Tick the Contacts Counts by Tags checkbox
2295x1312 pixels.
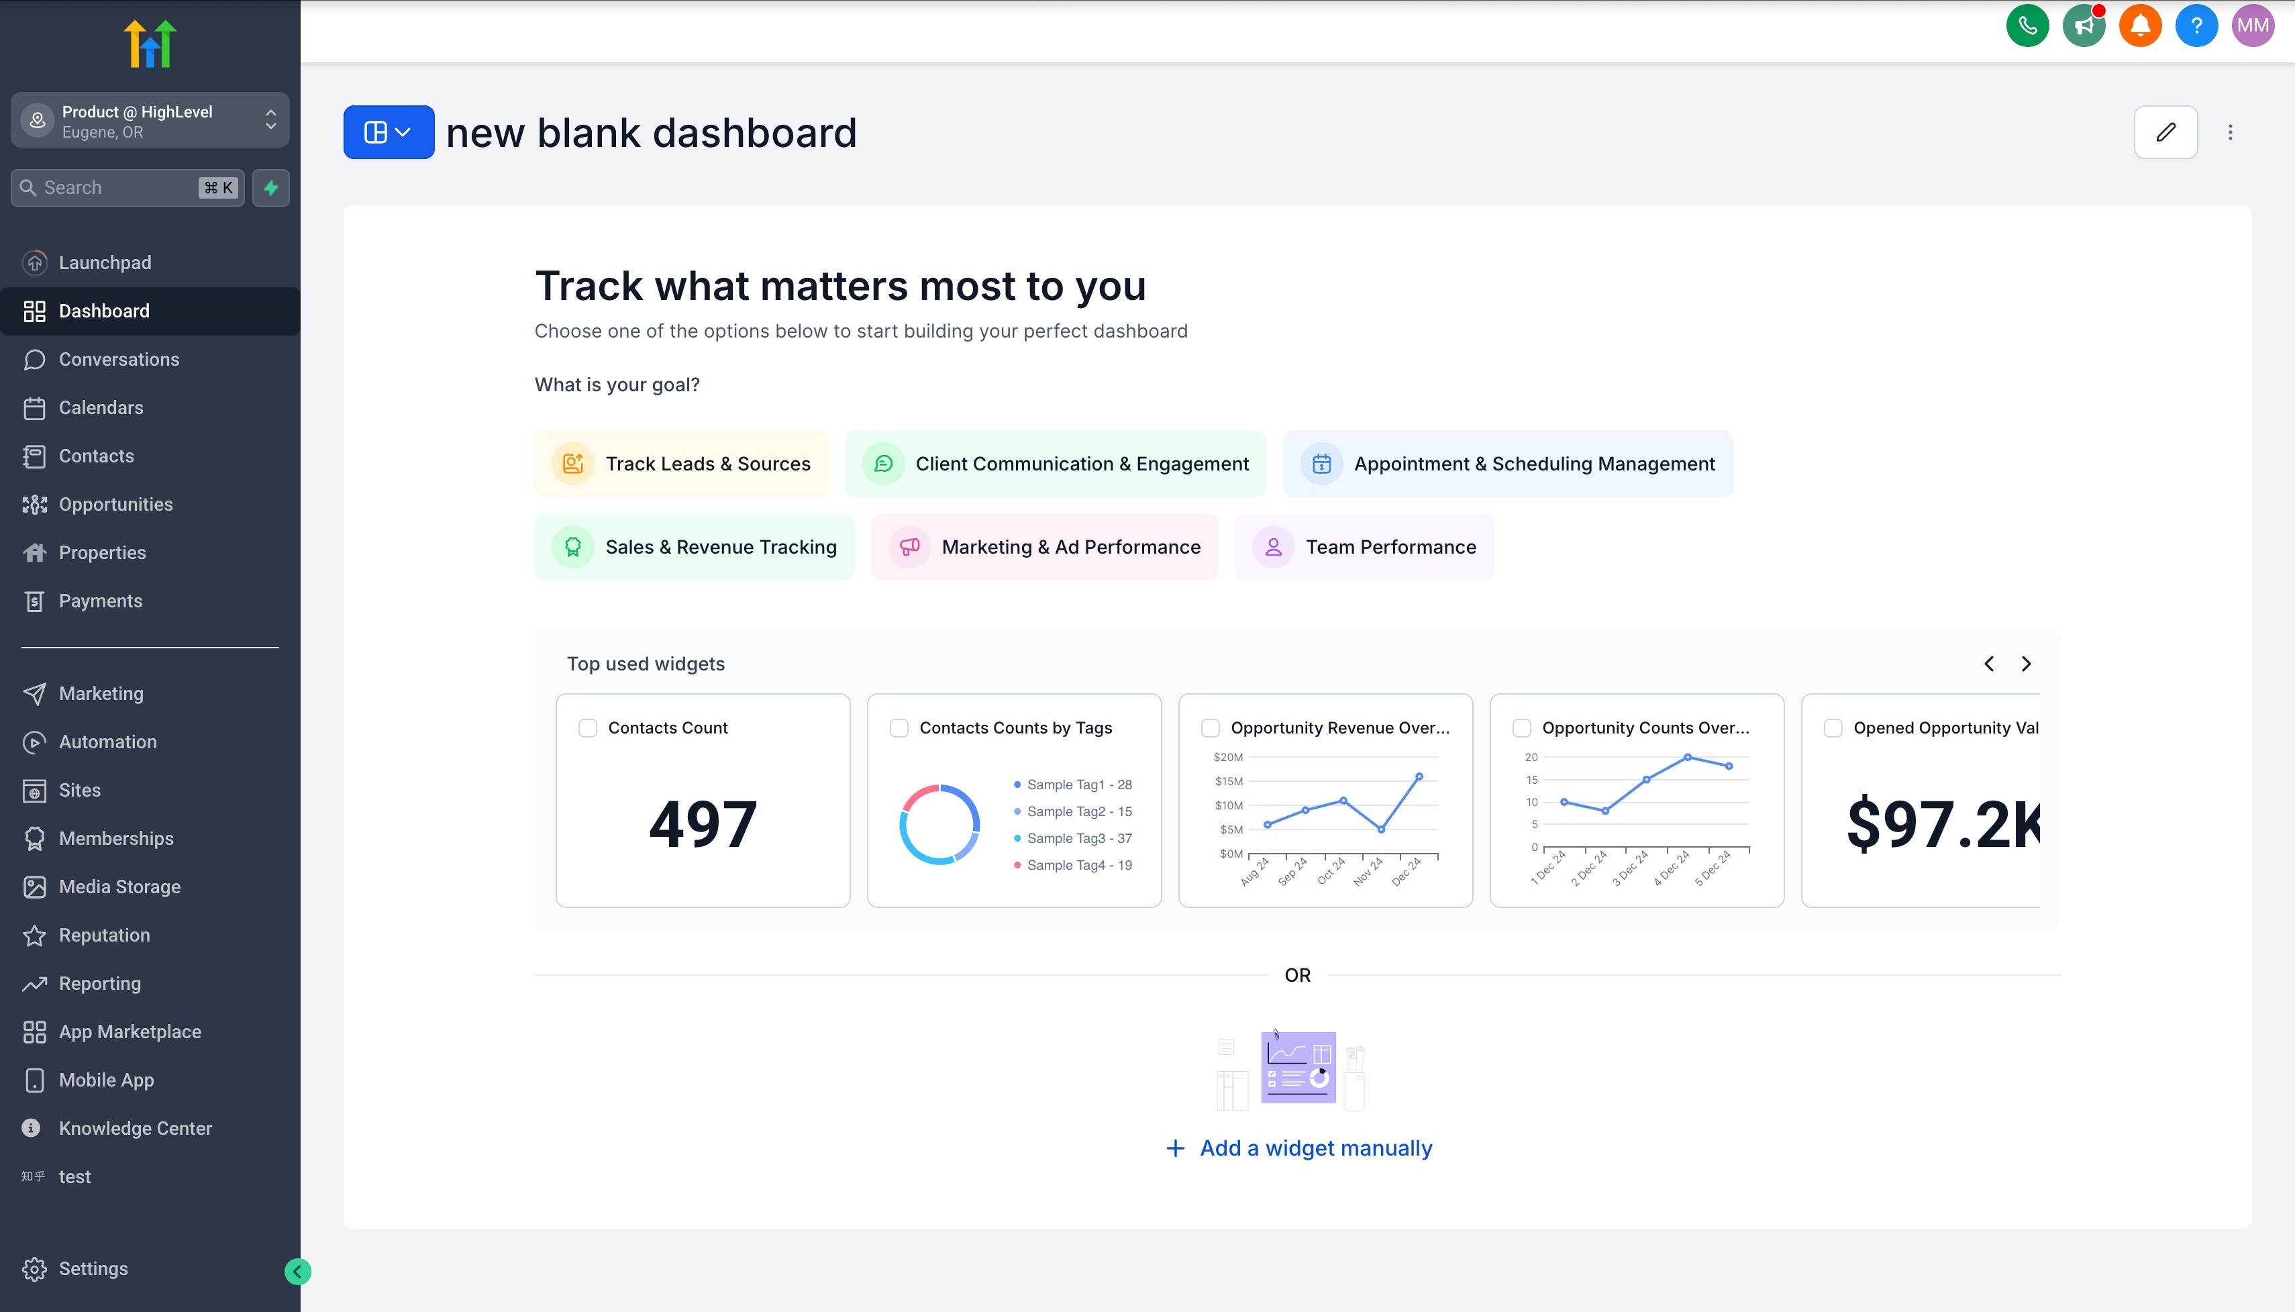pos(899,728)
